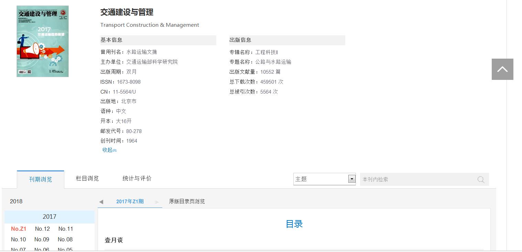Select the 2017年Z1期 tab

click(130, 202)
